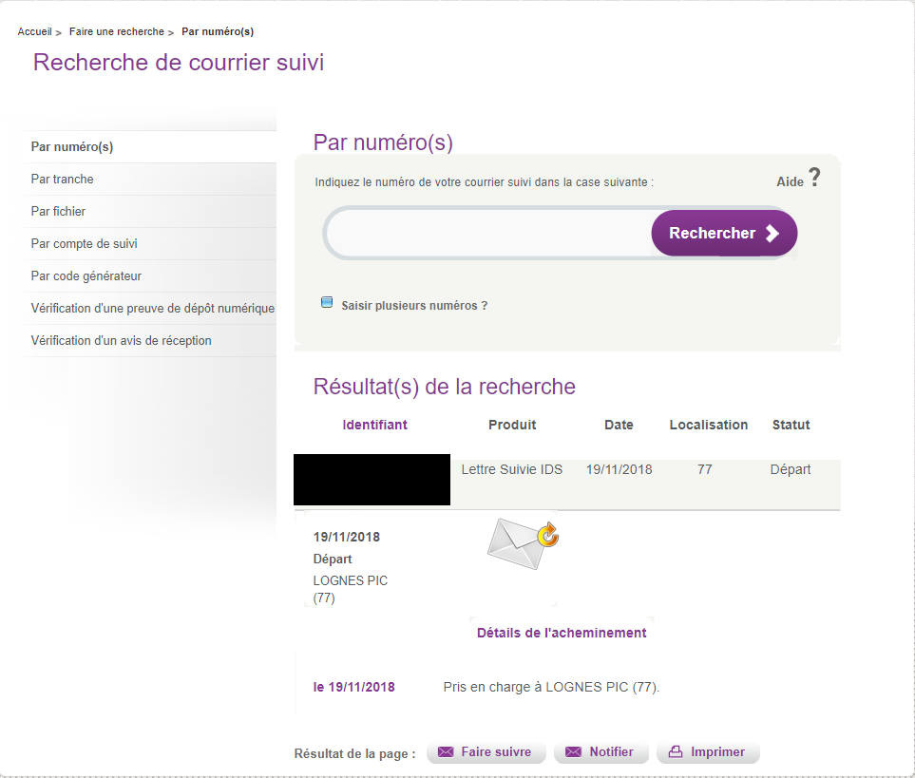Select Par fichier in the sidebar

click(59, 212)
